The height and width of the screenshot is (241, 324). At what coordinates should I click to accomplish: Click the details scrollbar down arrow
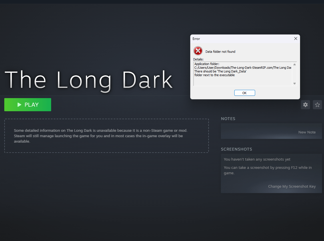point(295,84)
